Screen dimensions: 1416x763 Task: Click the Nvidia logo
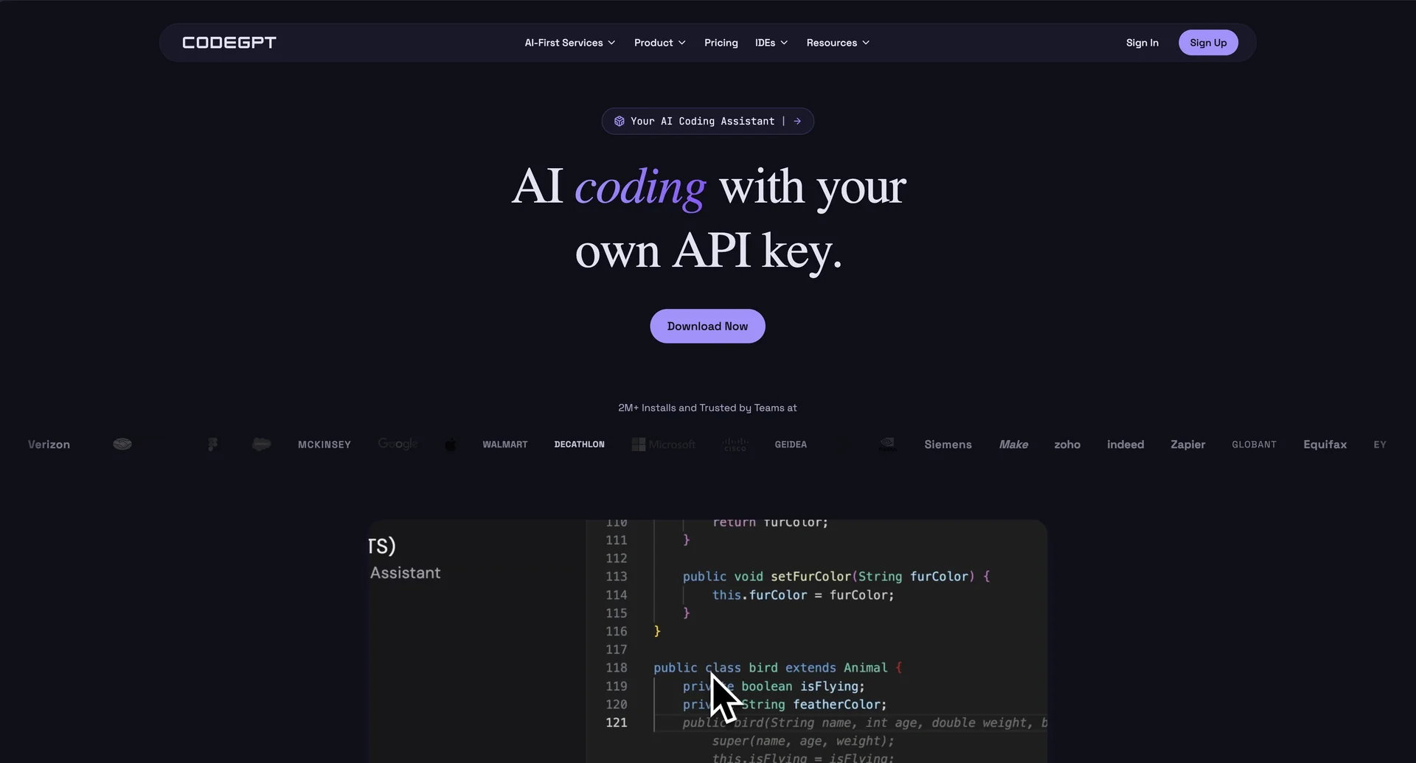(x=888, y=444)
